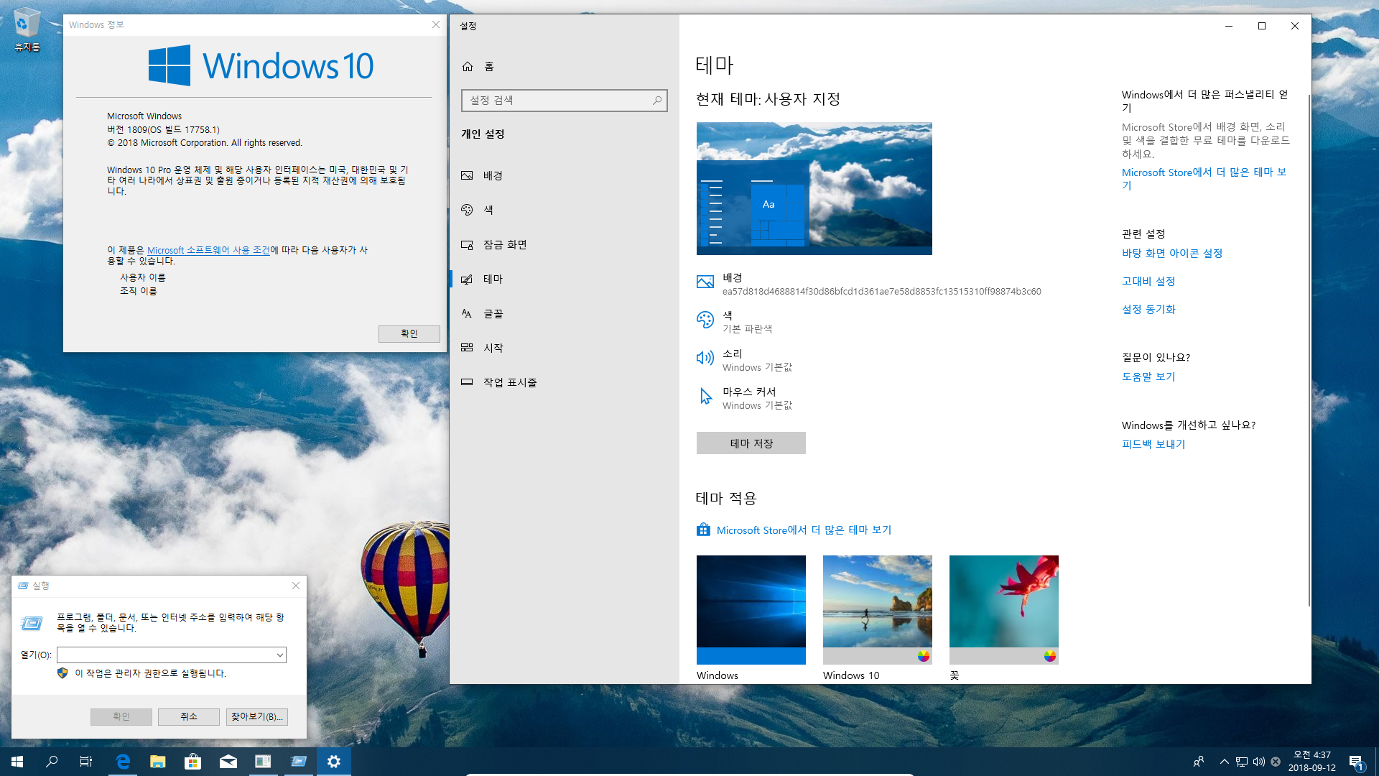Screen dimensions: 1379x776
Task: Click 확인 in Windows 정보 dialog
Action: [x=409, y=333]
